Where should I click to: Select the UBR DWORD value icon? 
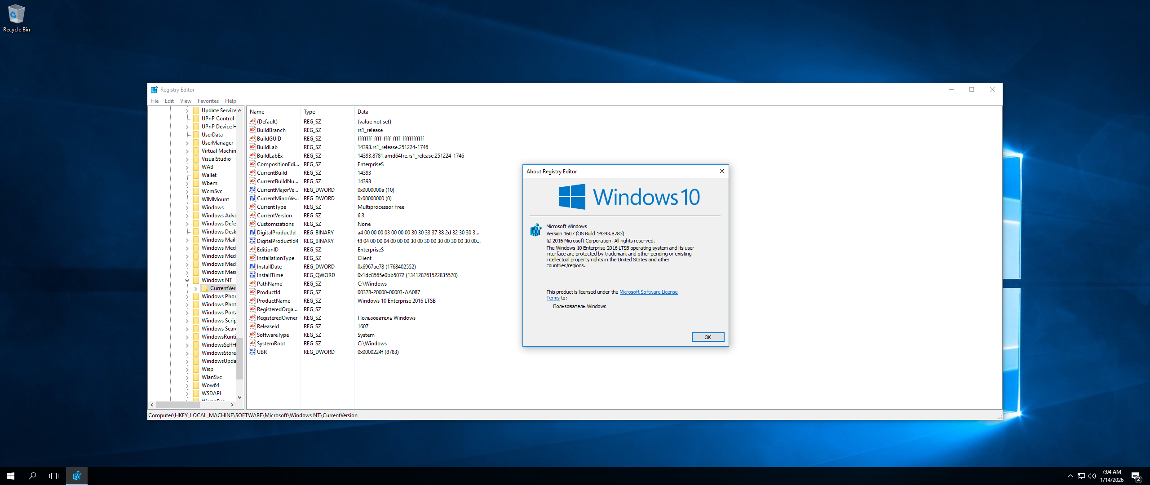point(252,352)
